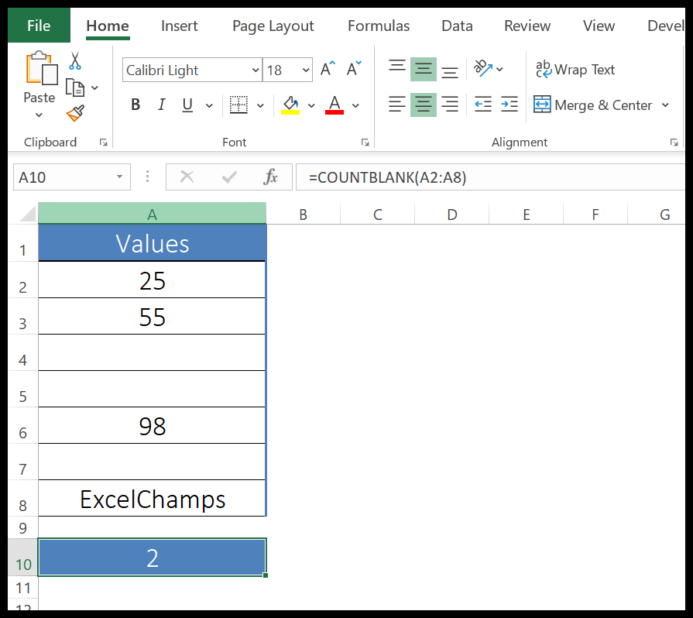Switch to the Formulas ribbon tab
This screenshot has height=618, width=693.
tap(378, 26)
